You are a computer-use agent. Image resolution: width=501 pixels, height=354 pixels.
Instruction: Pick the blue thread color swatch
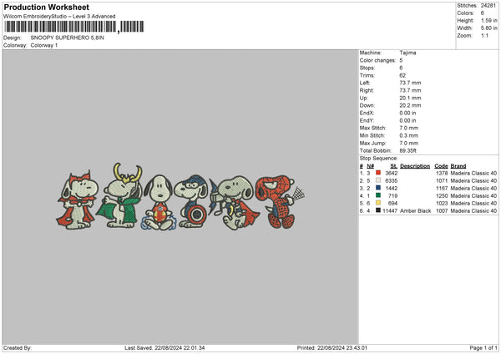[x=378, y=188]
